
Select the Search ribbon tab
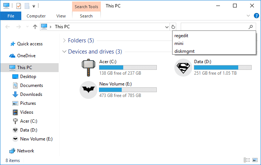pos(86,16)
